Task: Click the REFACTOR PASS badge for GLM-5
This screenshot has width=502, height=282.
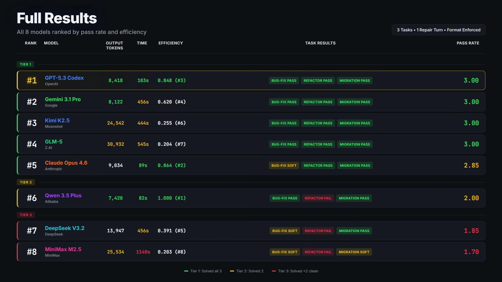Action: [318, 144]
